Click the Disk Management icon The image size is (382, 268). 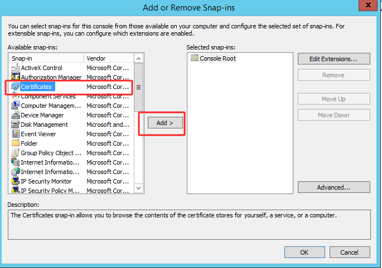(x=15, y=125)
